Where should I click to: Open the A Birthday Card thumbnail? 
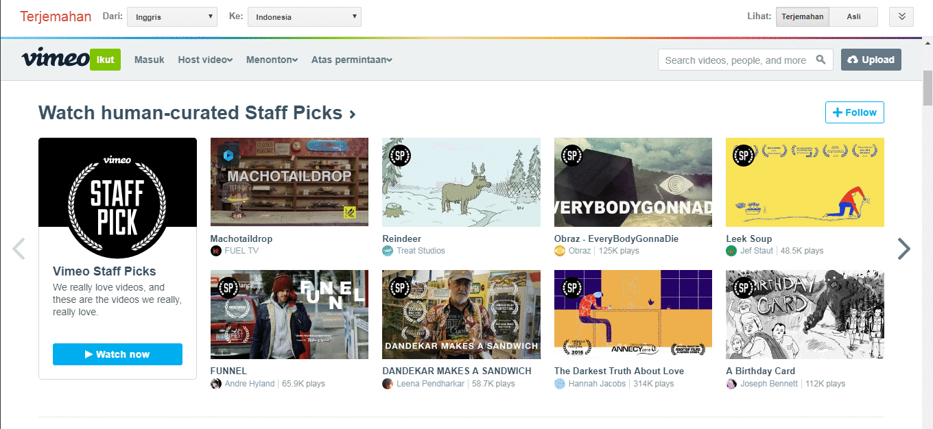click(805, 315)
